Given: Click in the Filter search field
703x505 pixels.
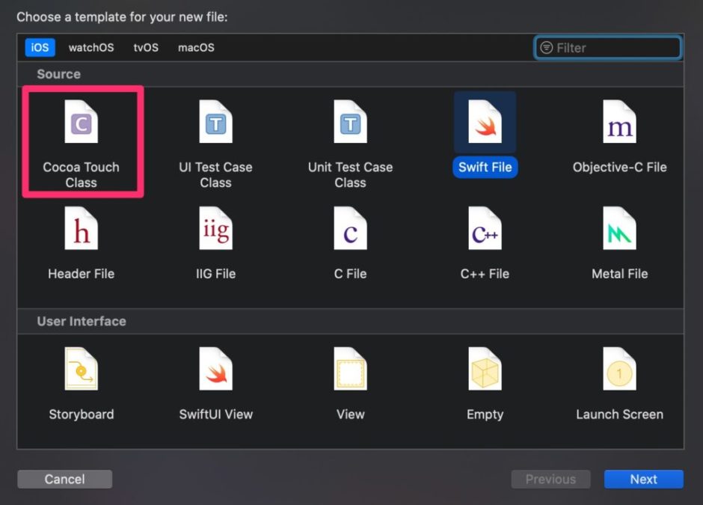Looking at the screenshot, I should coord(615,48).
